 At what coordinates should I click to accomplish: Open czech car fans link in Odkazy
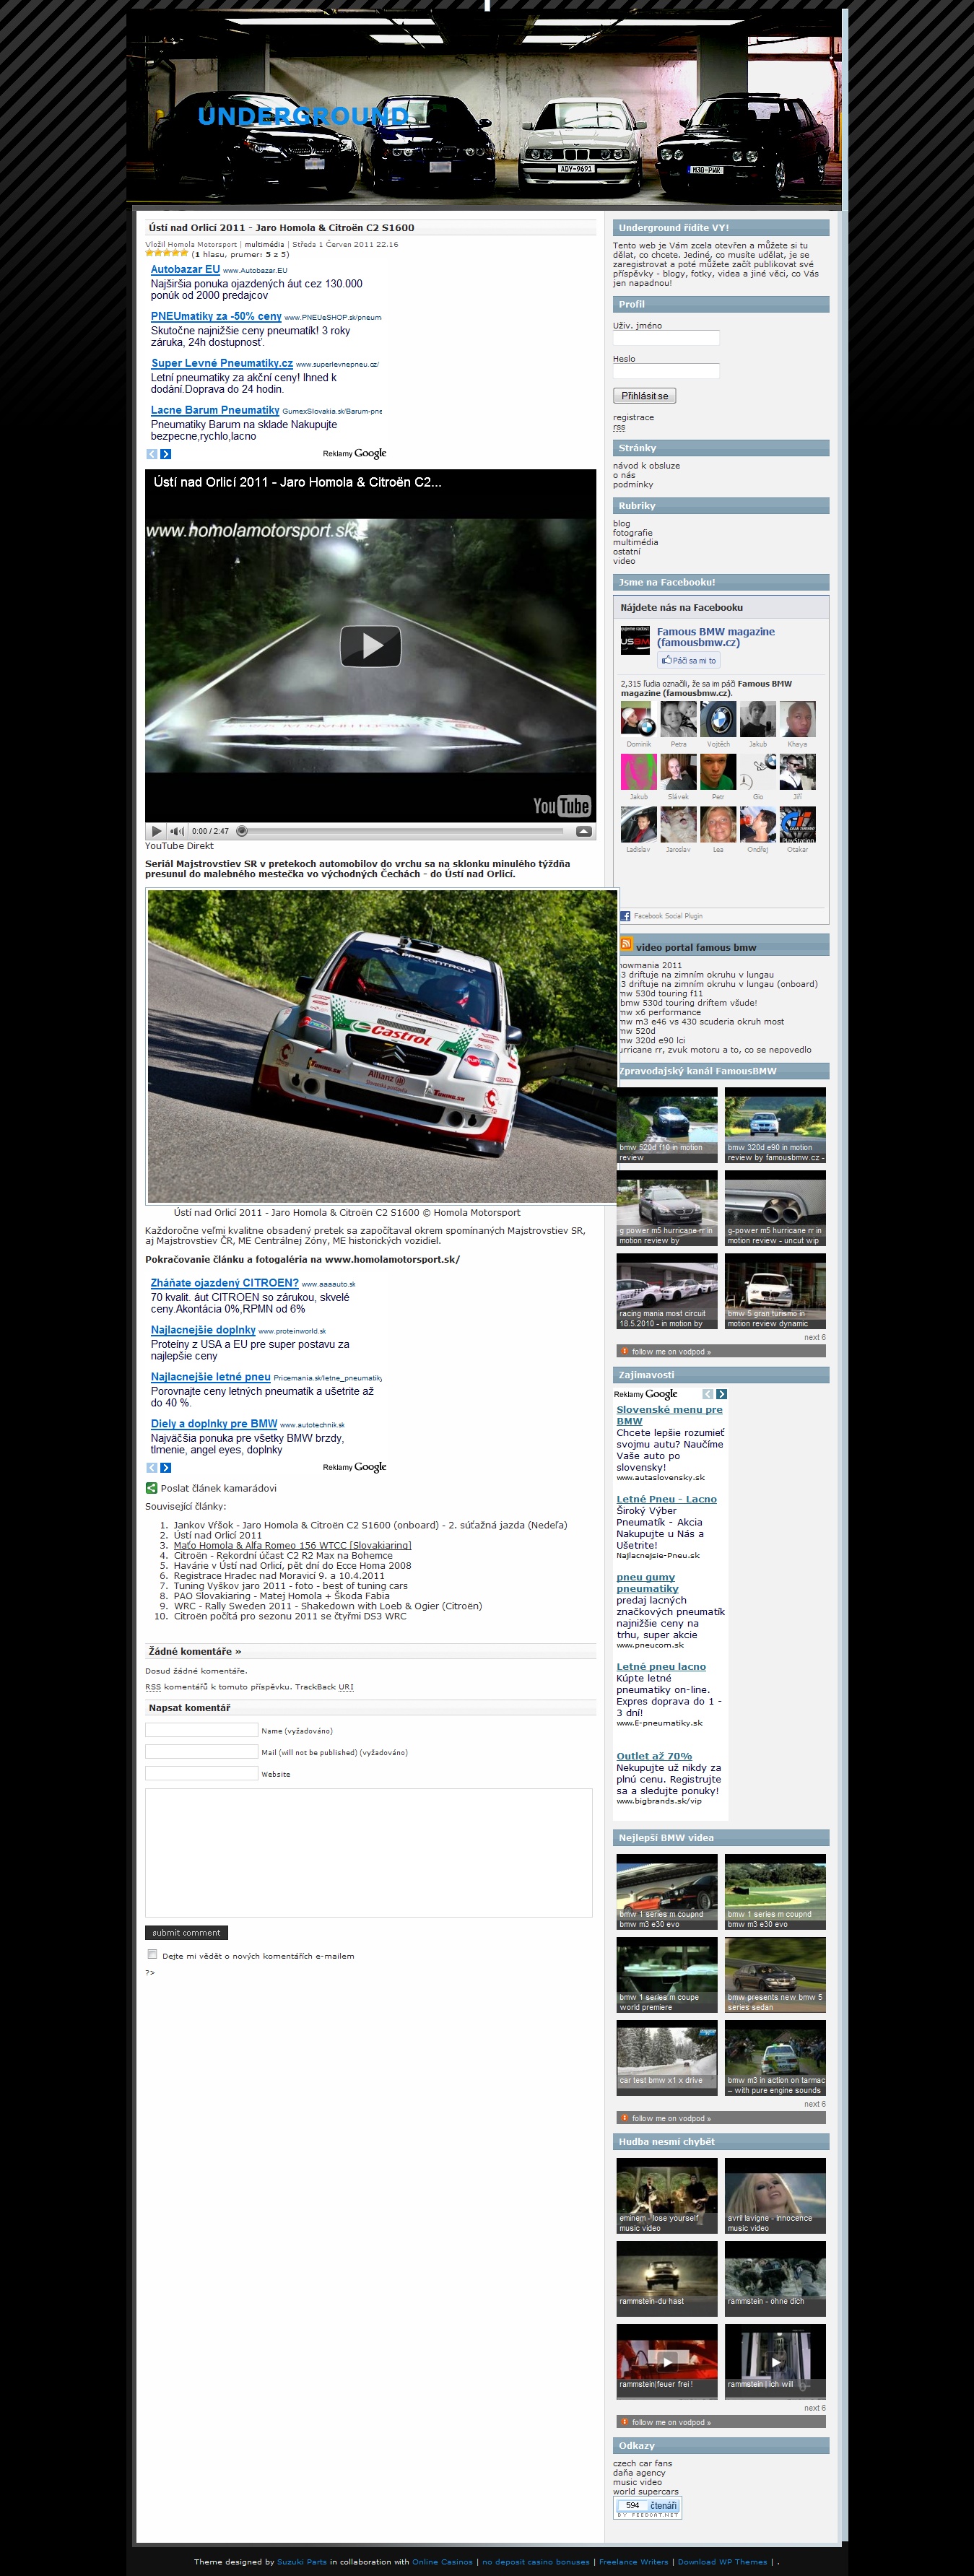[642, 2463]
